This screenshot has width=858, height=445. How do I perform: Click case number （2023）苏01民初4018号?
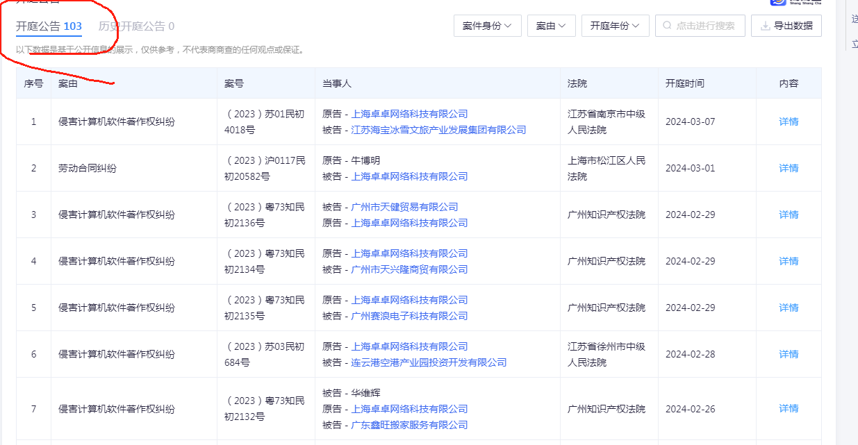coord(265,121)
